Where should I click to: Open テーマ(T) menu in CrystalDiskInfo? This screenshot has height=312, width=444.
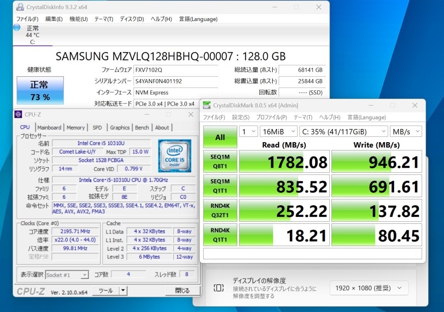pyautogui.click(x=104, y=19)
